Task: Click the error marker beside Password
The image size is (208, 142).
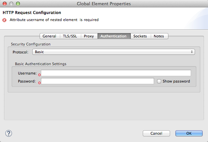Action: point(39,83)
